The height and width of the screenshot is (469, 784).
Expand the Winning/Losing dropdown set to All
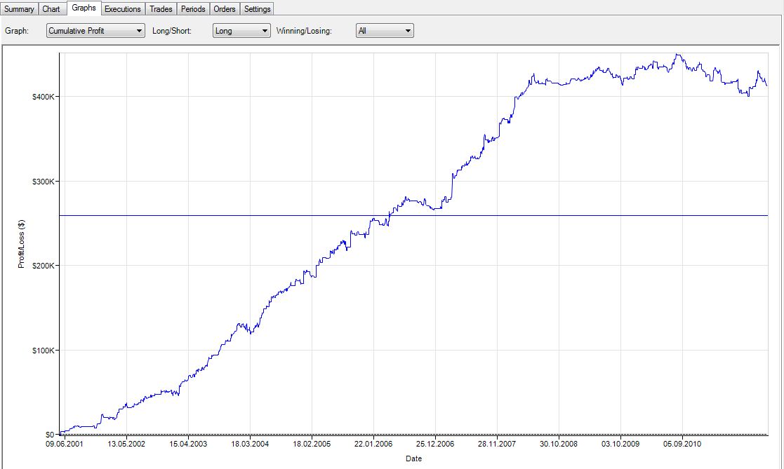(385, 31)
